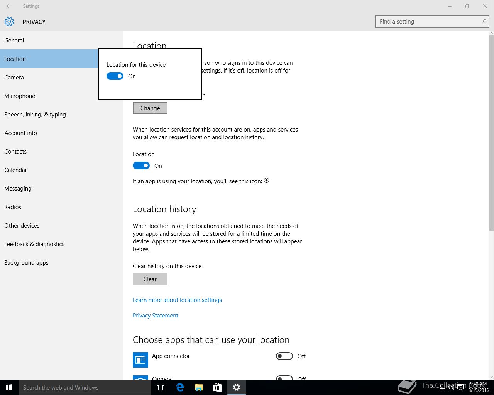Click the Find a setting search box
This screenshot has width=494, height=395.
tap(432, 22)
